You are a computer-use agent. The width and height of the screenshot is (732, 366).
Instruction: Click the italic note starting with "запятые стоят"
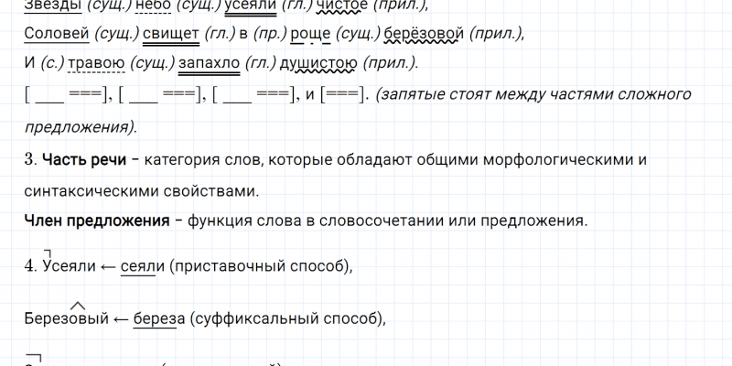pyautogui.click(x=533, y=95)
